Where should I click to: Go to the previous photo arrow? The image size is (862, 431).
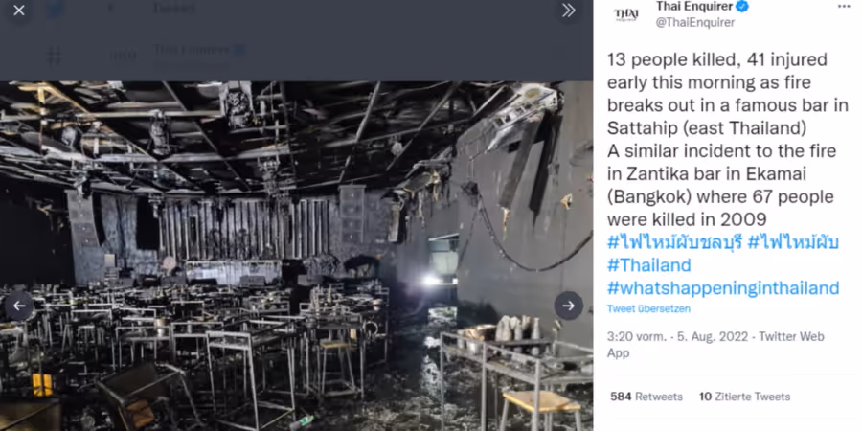click(x=19, y=306)
